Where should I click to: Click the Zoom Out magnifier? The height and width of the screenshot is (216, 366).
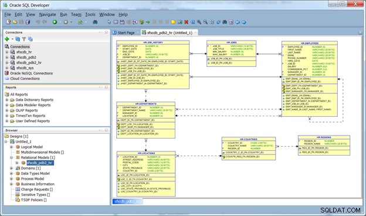[205, 22]
